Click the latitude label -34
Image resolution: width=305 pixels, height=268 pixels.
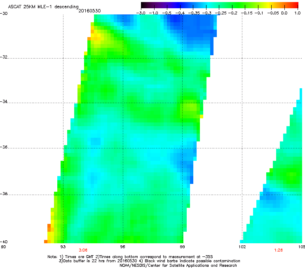pos(4,101)
